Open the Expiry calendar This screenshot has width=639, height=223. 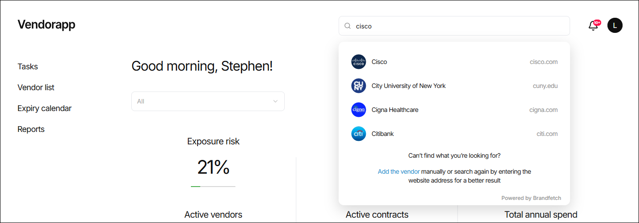(44, 108)
